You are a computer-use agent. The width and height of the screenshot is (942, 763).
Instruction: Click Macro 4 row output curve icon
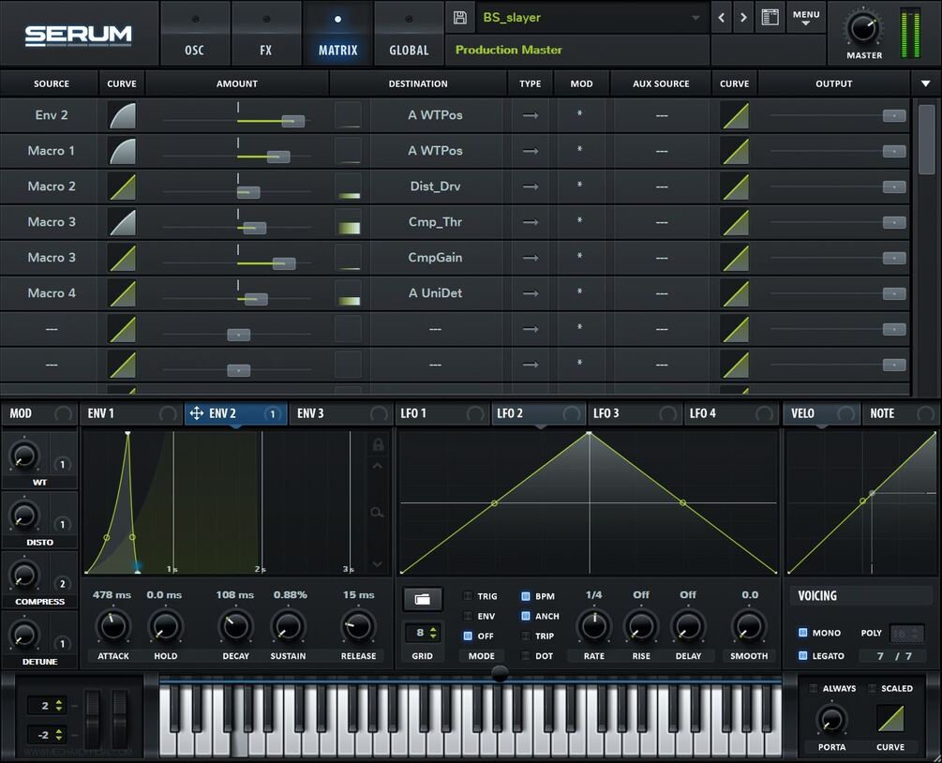click(735, 293)
